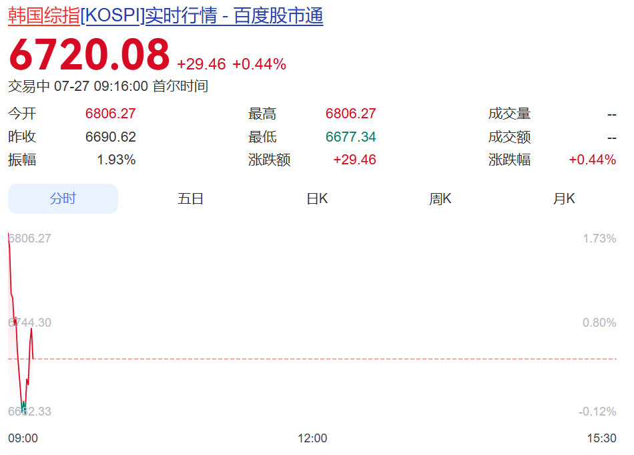
Task: Open the KOSPI 百度股市通 title link
Action: tap(166, 16)
